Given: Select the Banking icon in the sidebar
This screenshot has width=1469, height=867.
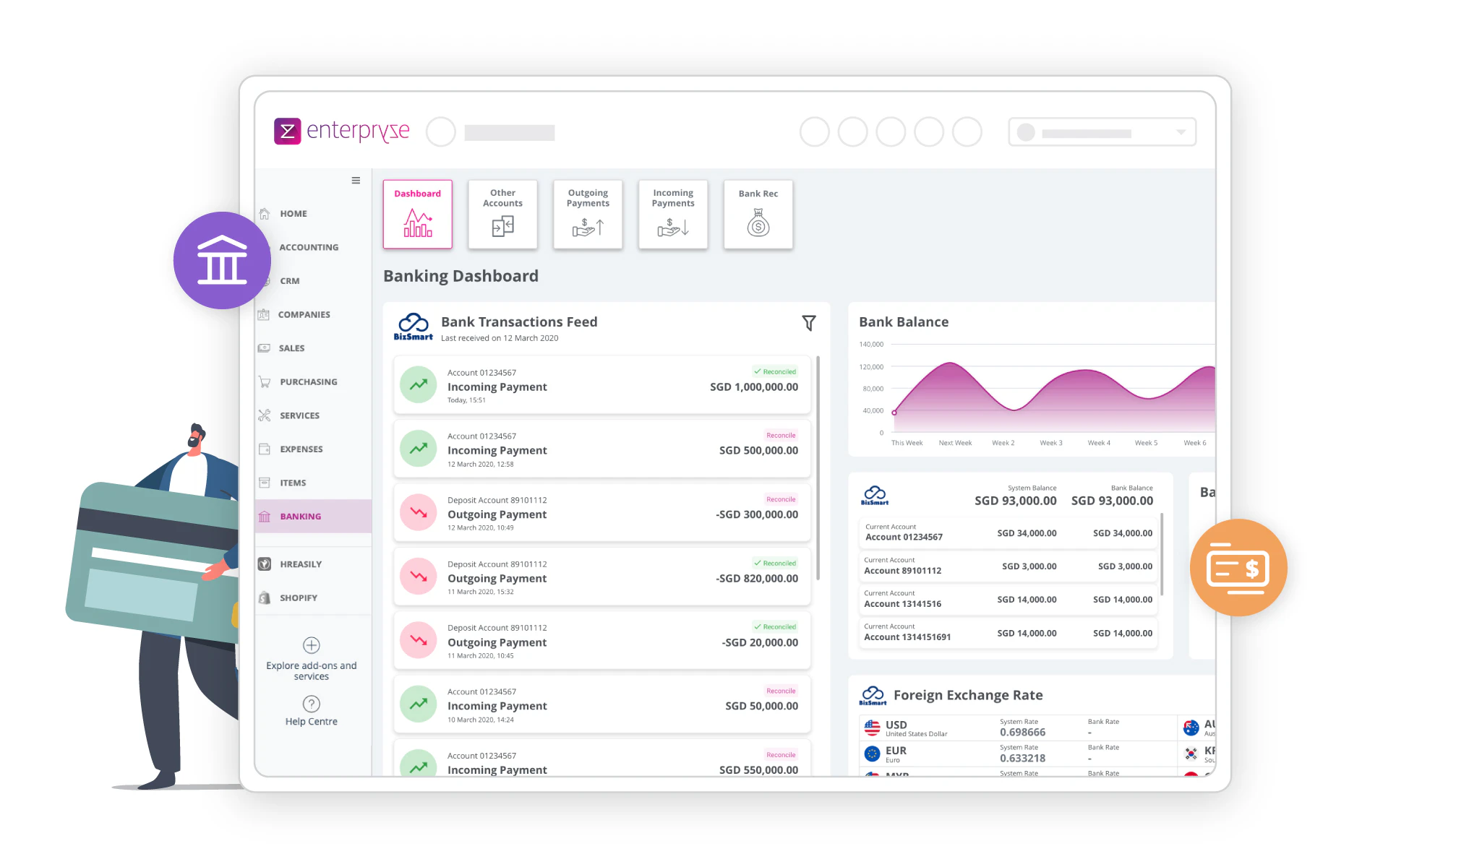Looking at the screenshot, I should 265,516.
